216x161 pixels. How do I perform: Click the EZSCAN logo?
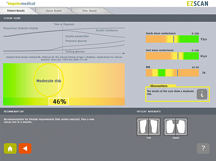pos(197,3)
